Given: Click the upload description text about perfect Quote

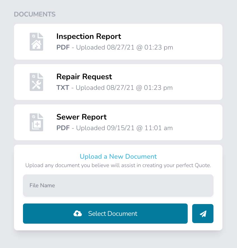Looking at the screenshot, I should pyautogui.click(x=118, y=165).
